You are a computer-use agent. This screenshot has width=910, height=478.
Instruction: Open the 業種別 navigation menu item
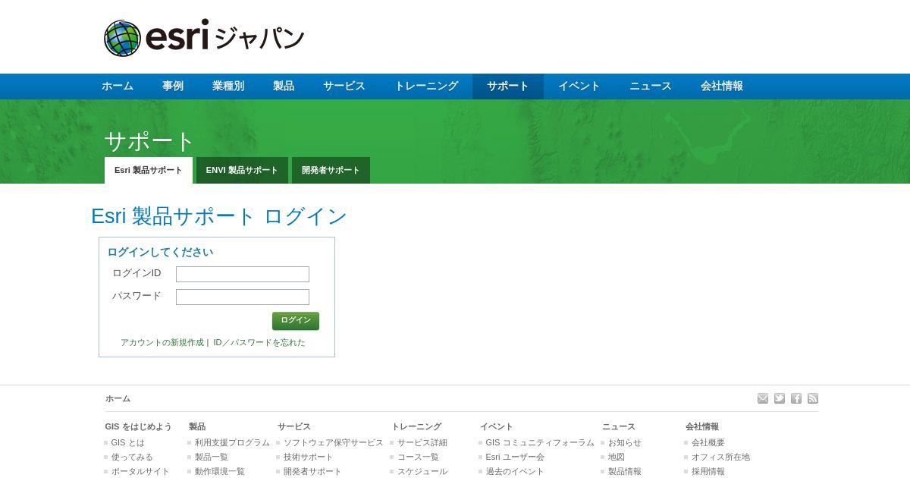pyautogui.click(x=228, y=86)
